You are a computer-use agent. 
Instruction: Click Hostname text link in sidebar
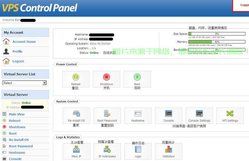(x=17, y=153)
